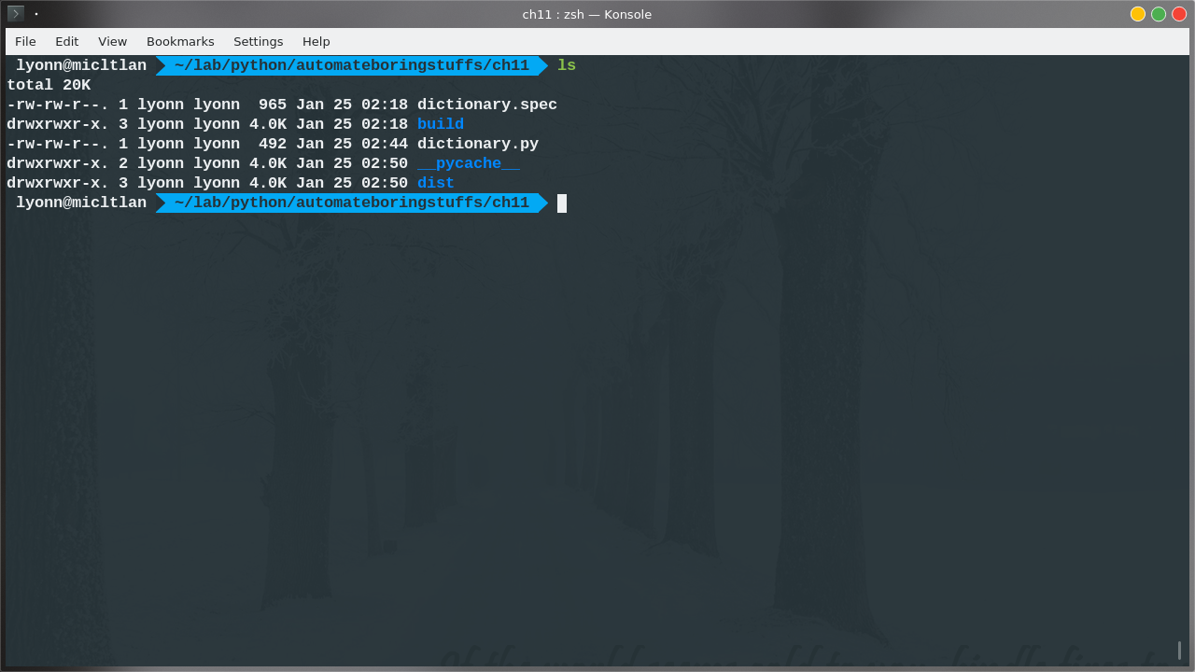
Task: Maximize the Konsole window with green button
Action: tap(1159, 14)
